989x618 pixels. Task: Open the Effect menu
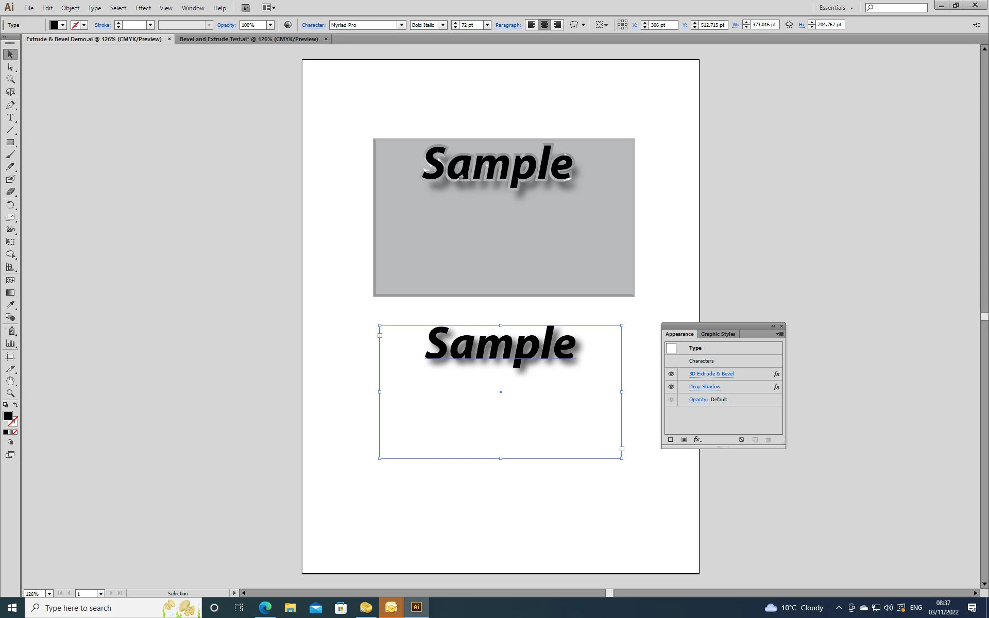pyautogui.click(x=143, y=8)
